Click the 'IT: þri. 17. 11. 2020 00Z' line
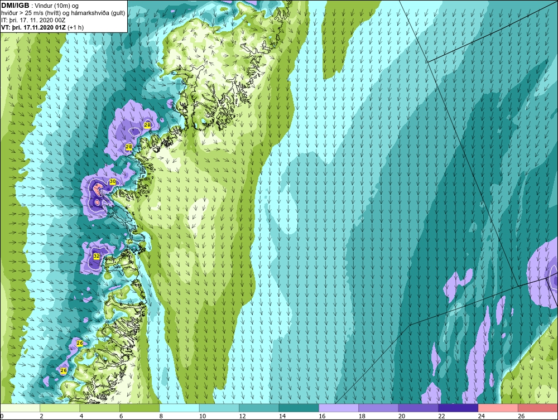Viewport: 558px width, 420px height. (33, 20)
